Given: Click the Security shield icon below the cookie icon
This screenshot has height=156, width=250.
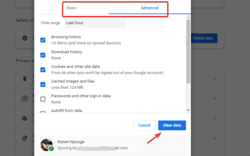Looking at the screenshot, I should [25, 137].
